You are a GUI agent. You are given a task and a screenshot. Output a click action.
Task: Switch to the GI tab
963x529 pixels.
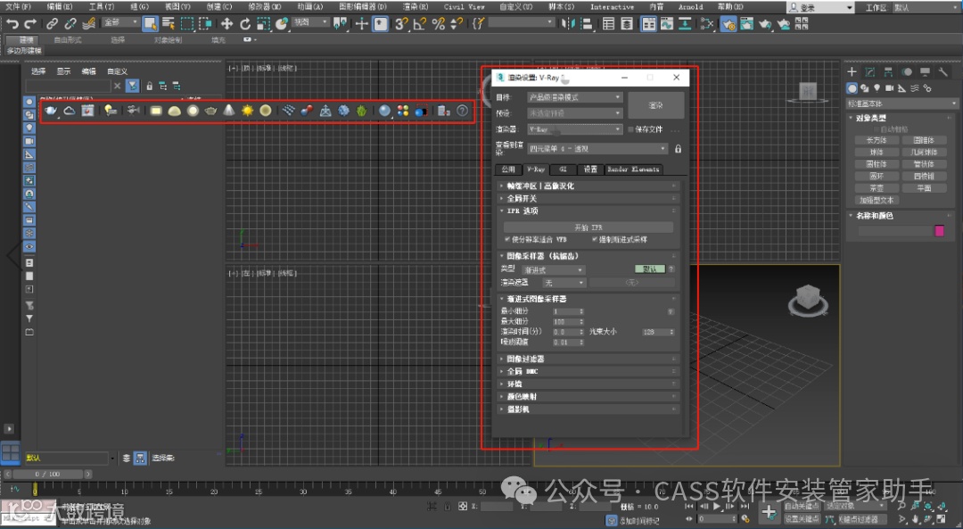tap(563, 169)
